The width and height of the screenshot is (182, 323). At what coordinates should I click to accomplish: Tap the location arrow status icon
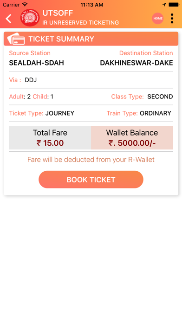click(x=164, y=4)
